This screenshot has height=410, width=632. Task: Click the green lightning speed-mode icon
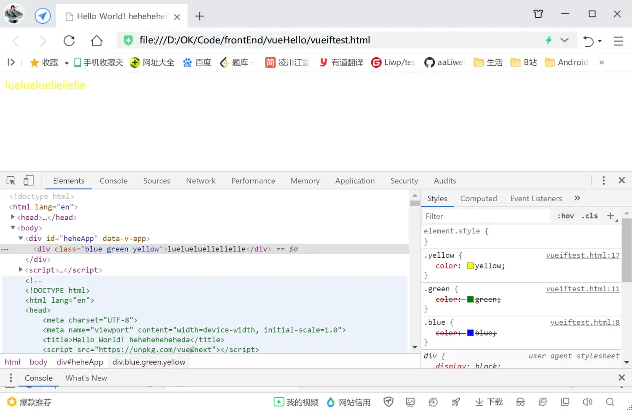pos(549,40)
